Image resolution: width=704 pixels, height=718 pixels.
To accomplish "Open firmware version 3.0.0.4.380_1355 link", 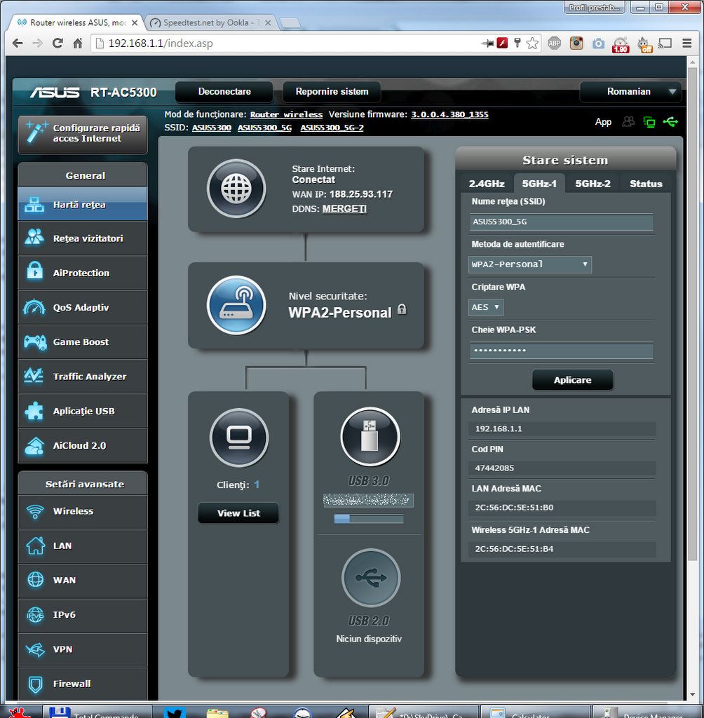I will [x=449, y=114].
